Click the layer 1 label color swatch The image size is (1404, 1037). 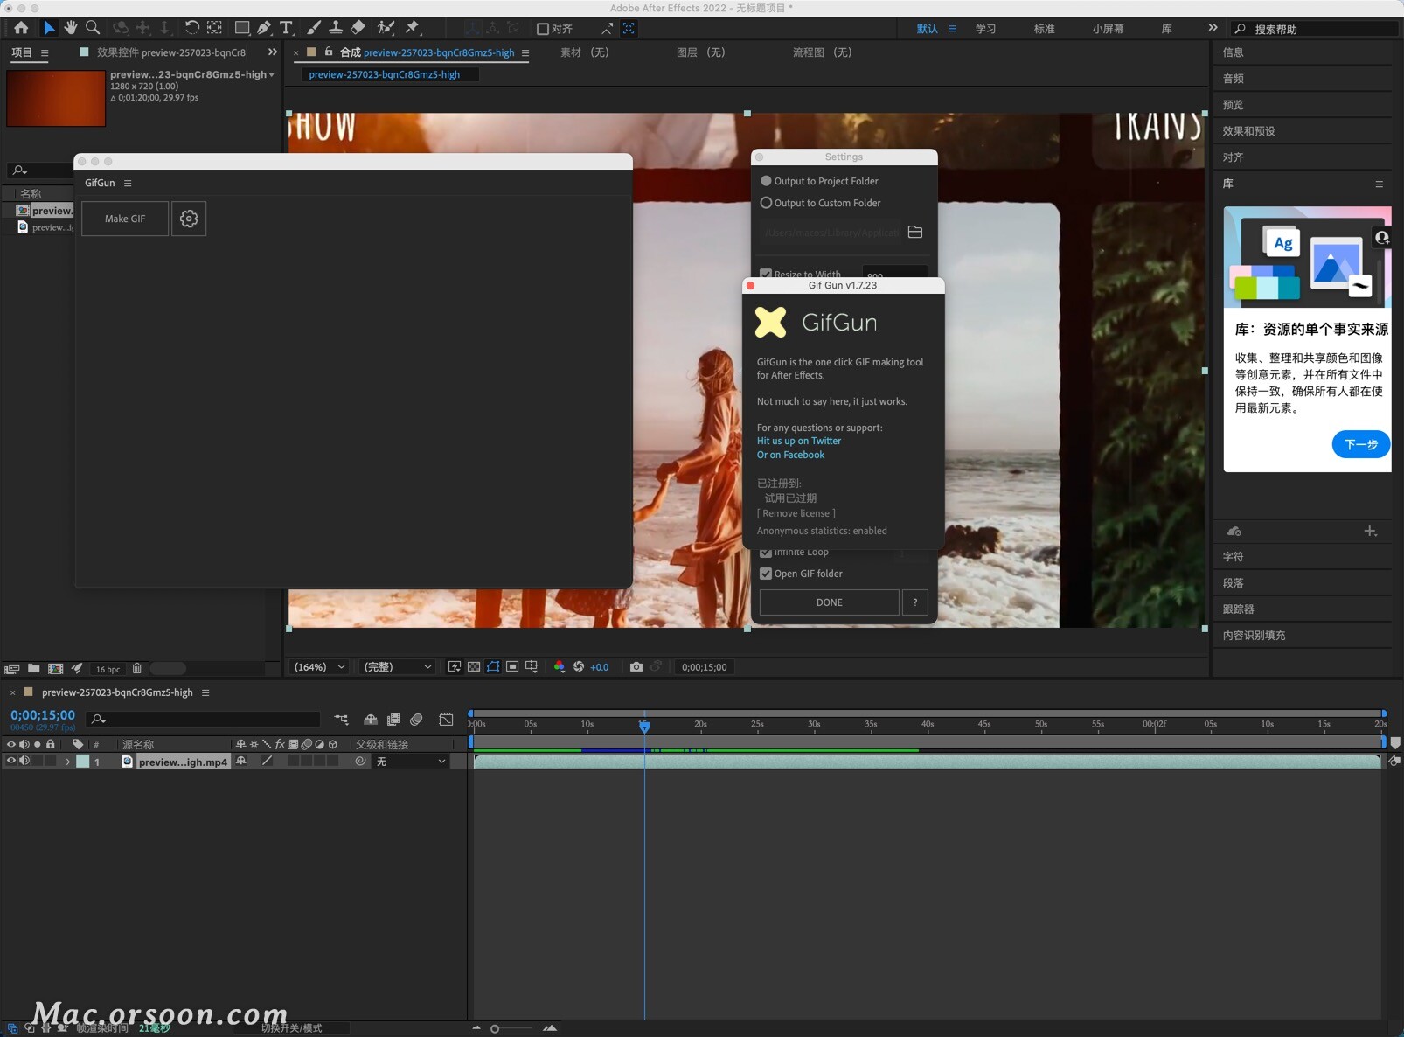(x=83, y=762)
